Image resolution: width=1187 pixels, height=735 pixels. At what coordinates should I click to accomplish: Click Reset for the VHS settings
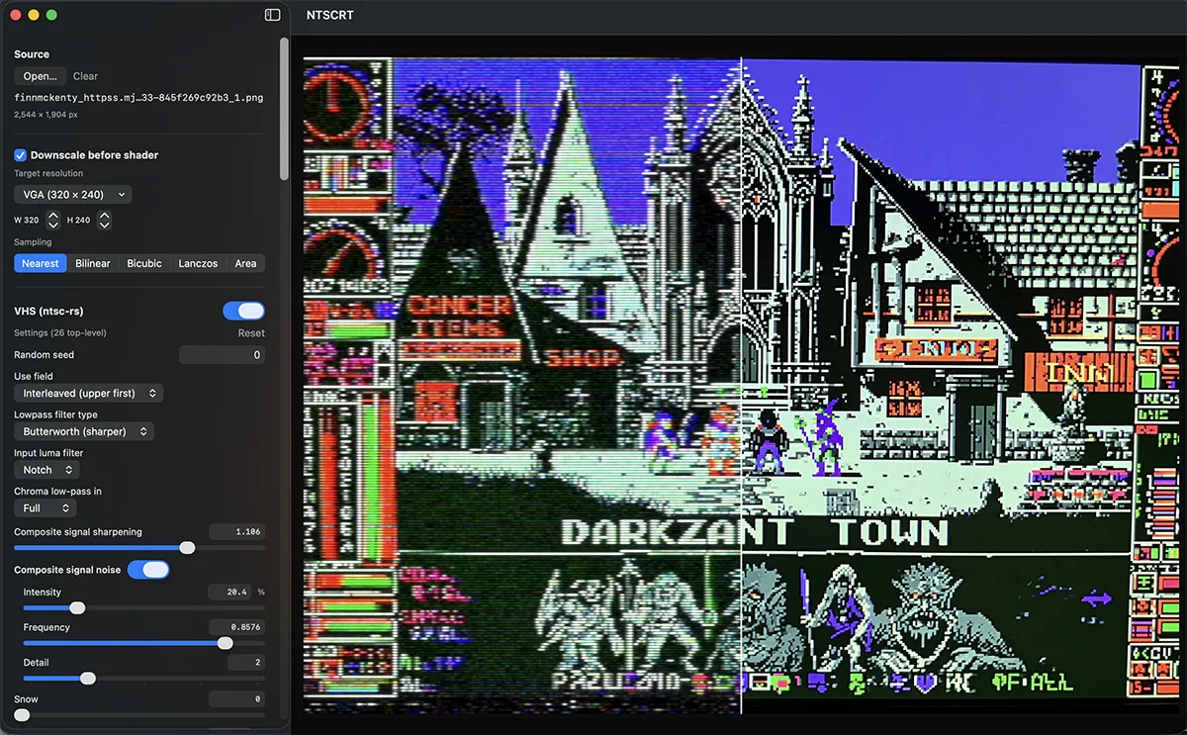(x=251, y=333)
